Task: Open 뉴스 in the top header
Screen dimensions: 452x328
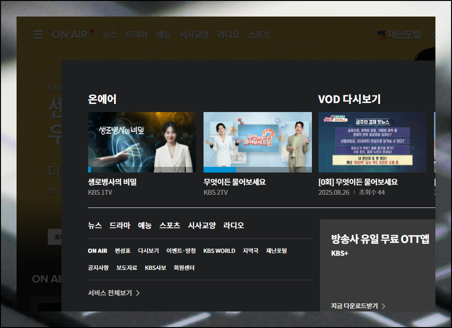Action: point(109,35)
